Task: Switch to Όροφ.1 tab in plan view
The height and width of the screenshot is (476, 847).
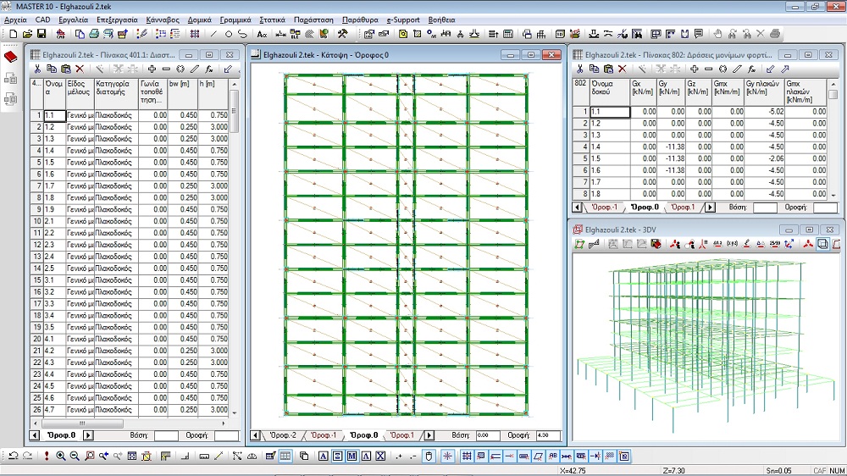Action: (405, 435)
